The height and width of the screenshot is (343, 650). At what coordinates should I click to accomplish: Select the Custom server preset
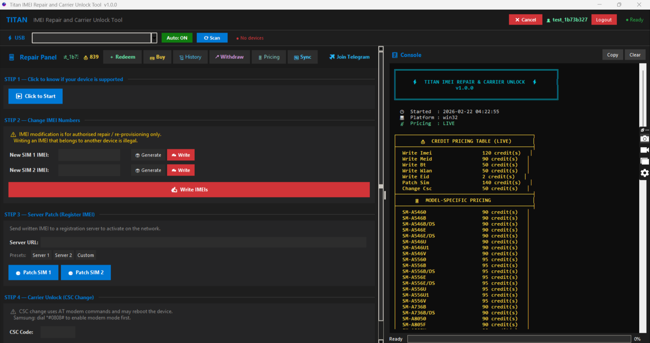pos(86,255)
